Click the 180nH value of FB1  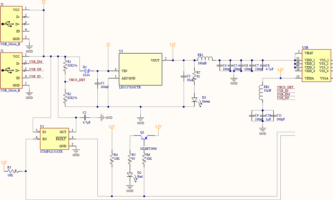point(202,63)
